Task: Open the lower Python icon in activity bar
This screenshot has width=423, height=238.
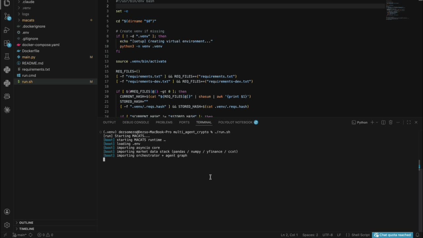Action: pyautogui.click(x=7, y=83)
